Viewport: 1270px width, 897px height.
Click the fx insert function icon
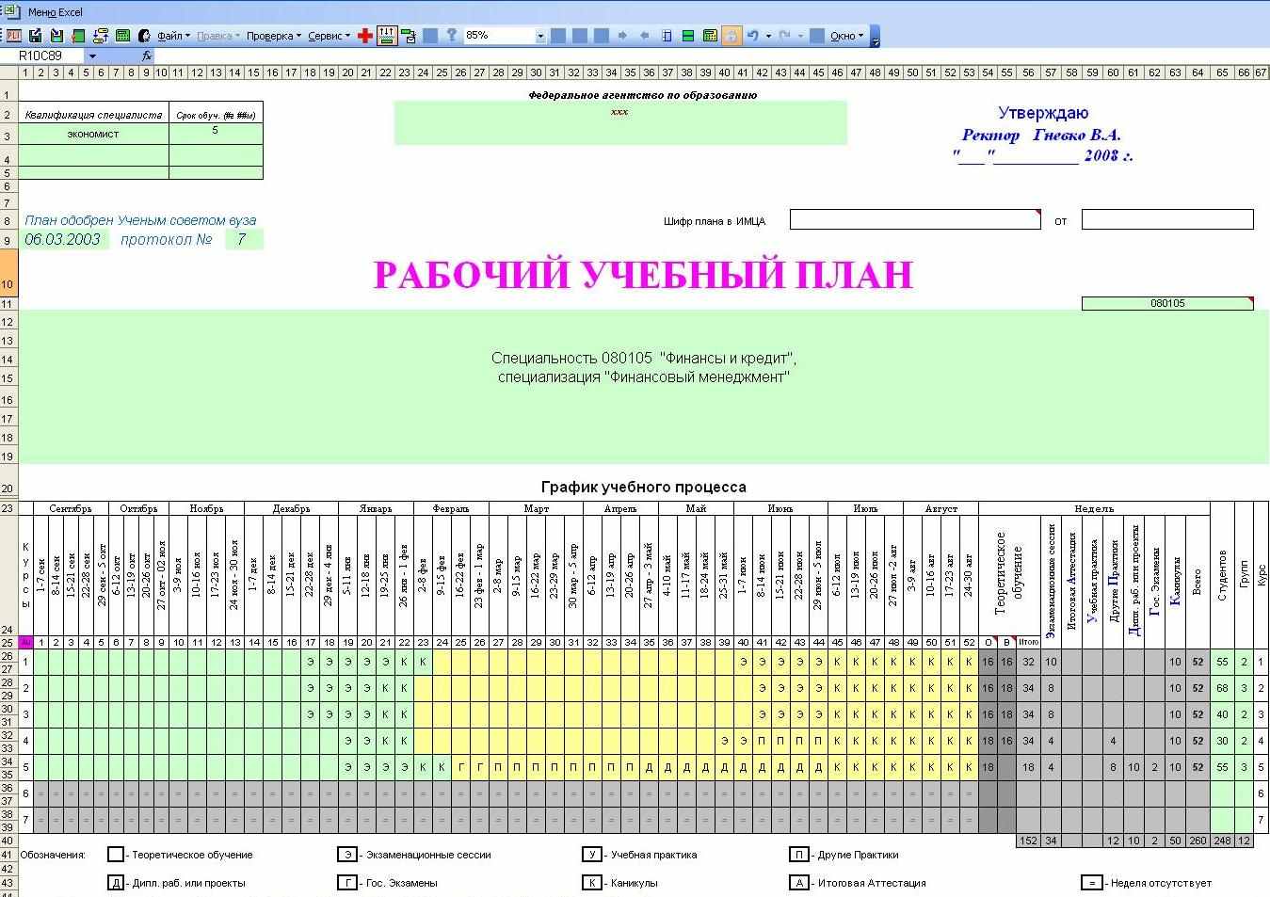click(146, 56)
